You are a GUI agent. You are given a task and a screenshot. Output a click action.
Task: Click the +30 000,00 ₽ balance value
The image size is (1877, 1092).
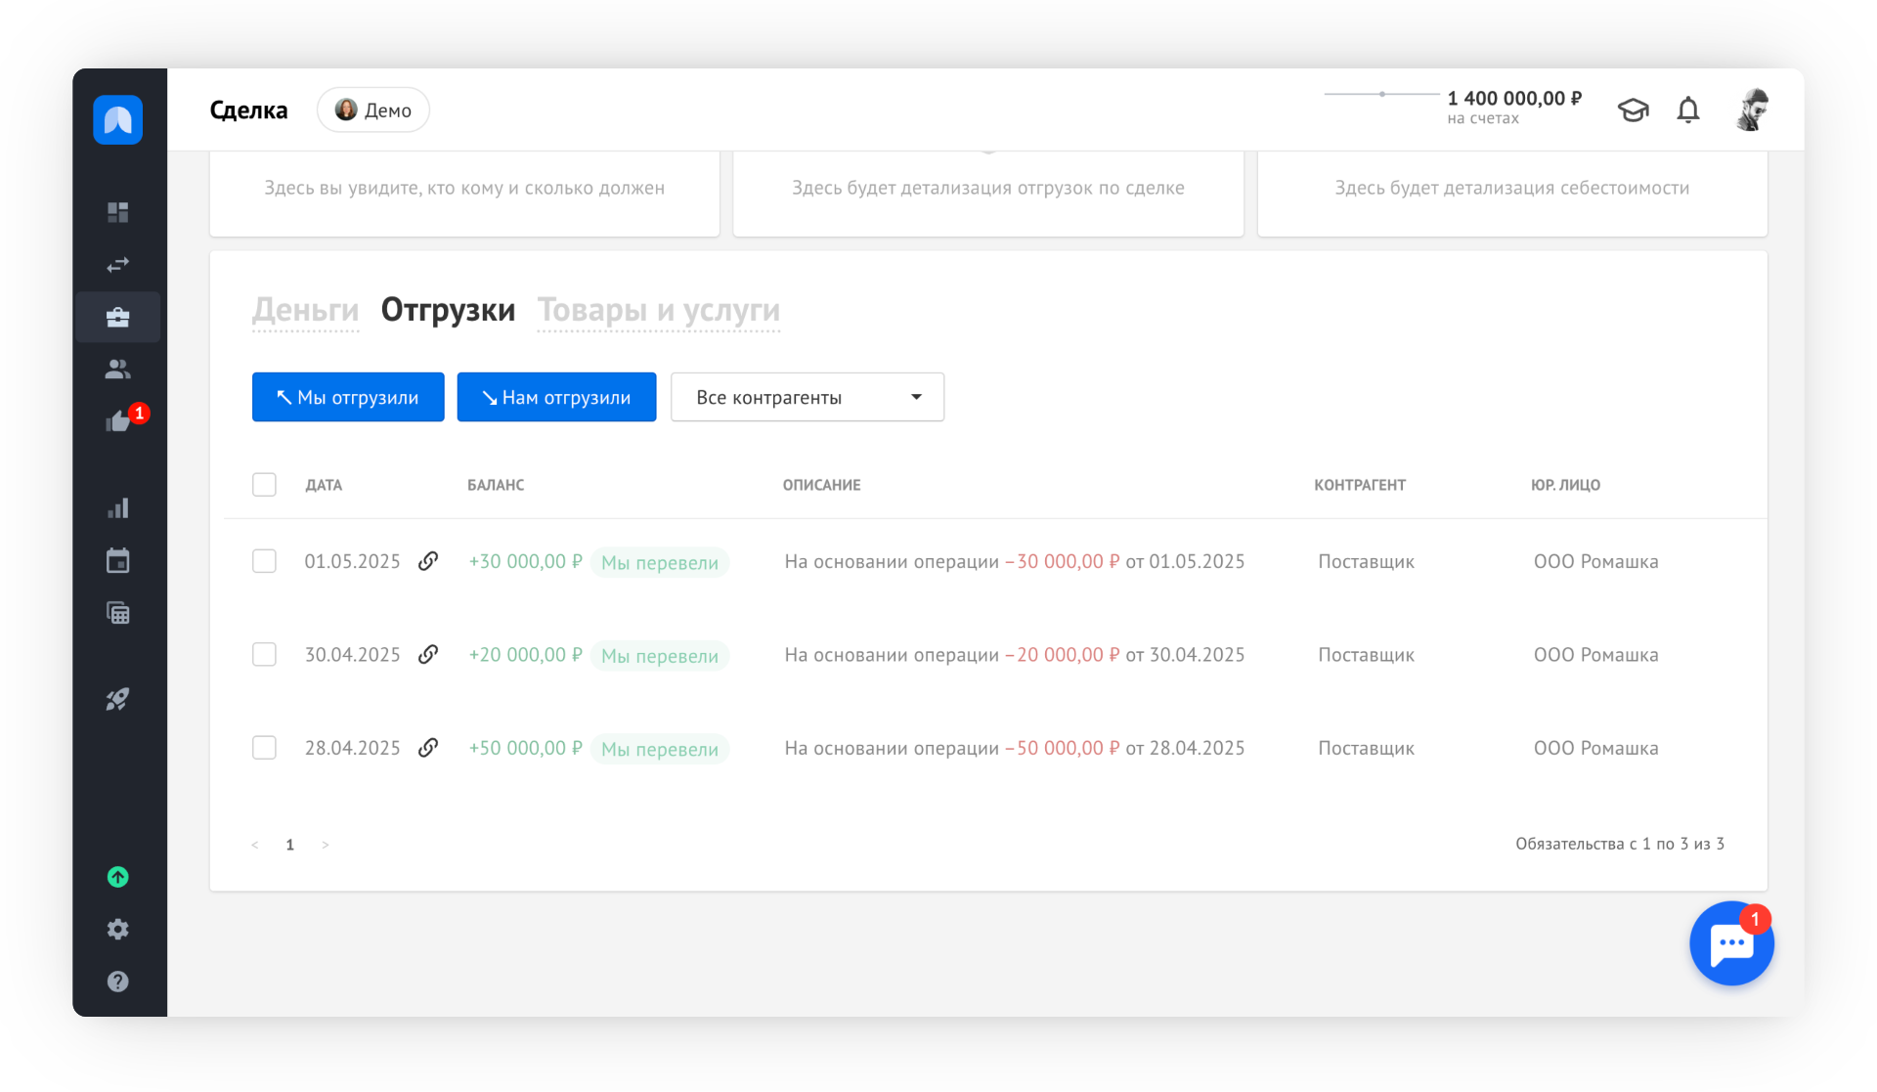[526, 561]
